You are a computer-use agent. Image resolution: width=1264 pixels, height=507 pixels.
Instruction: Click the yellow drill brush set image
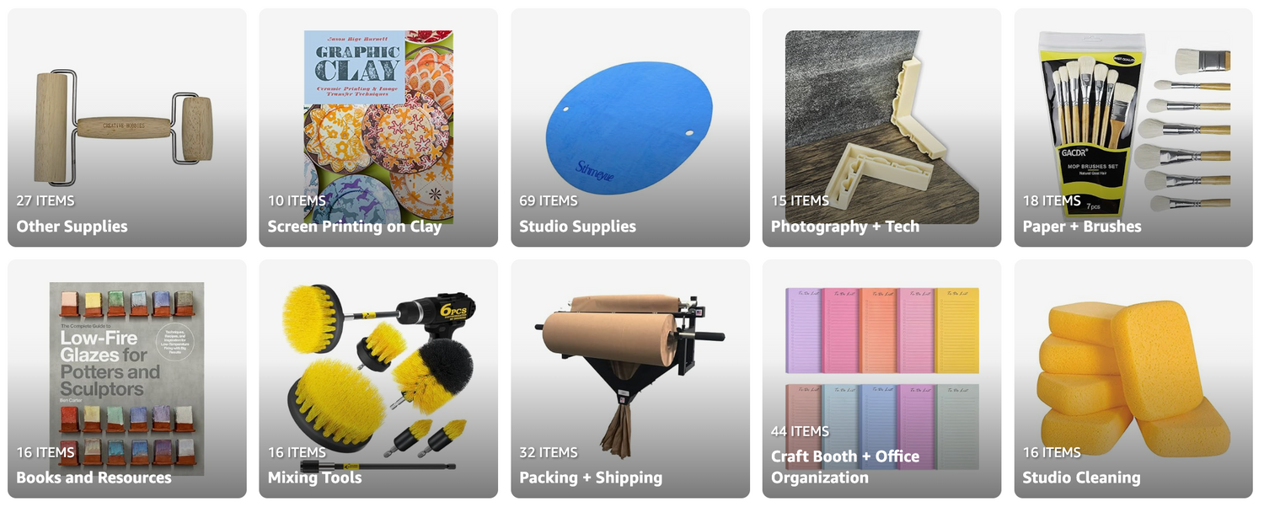[378, 378]
